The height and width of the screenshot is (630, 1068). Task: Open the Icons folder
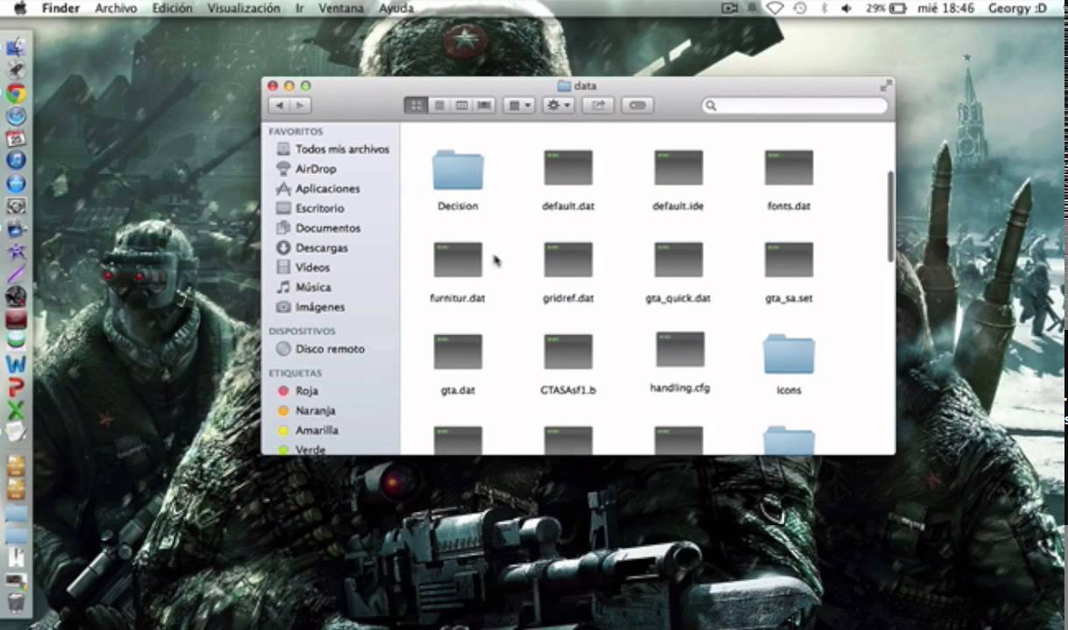(789, 353)
